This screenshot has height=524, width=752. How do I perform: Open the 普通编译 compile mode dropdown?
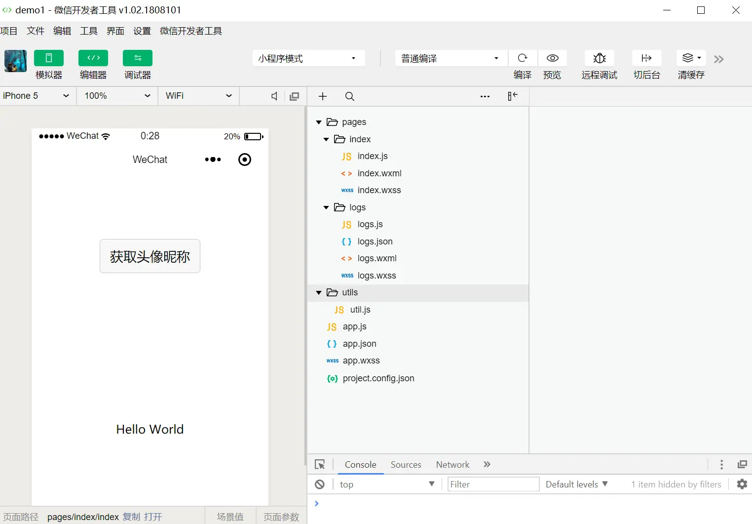pyautogui.click(x=451, y=58)
